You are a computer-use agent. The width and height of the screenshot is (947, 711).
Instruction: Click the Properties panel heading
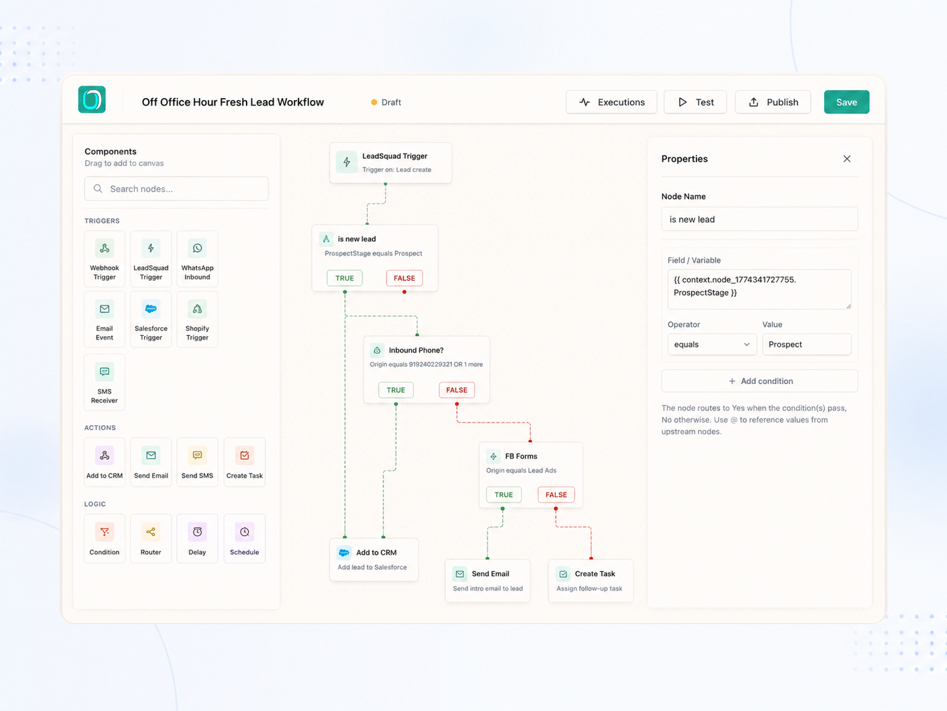click(685, 159)
